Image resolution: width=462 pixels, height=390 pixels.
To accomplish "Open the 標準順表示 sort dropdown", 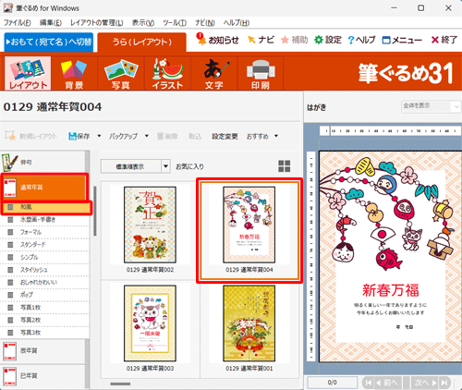I will 136,166.
